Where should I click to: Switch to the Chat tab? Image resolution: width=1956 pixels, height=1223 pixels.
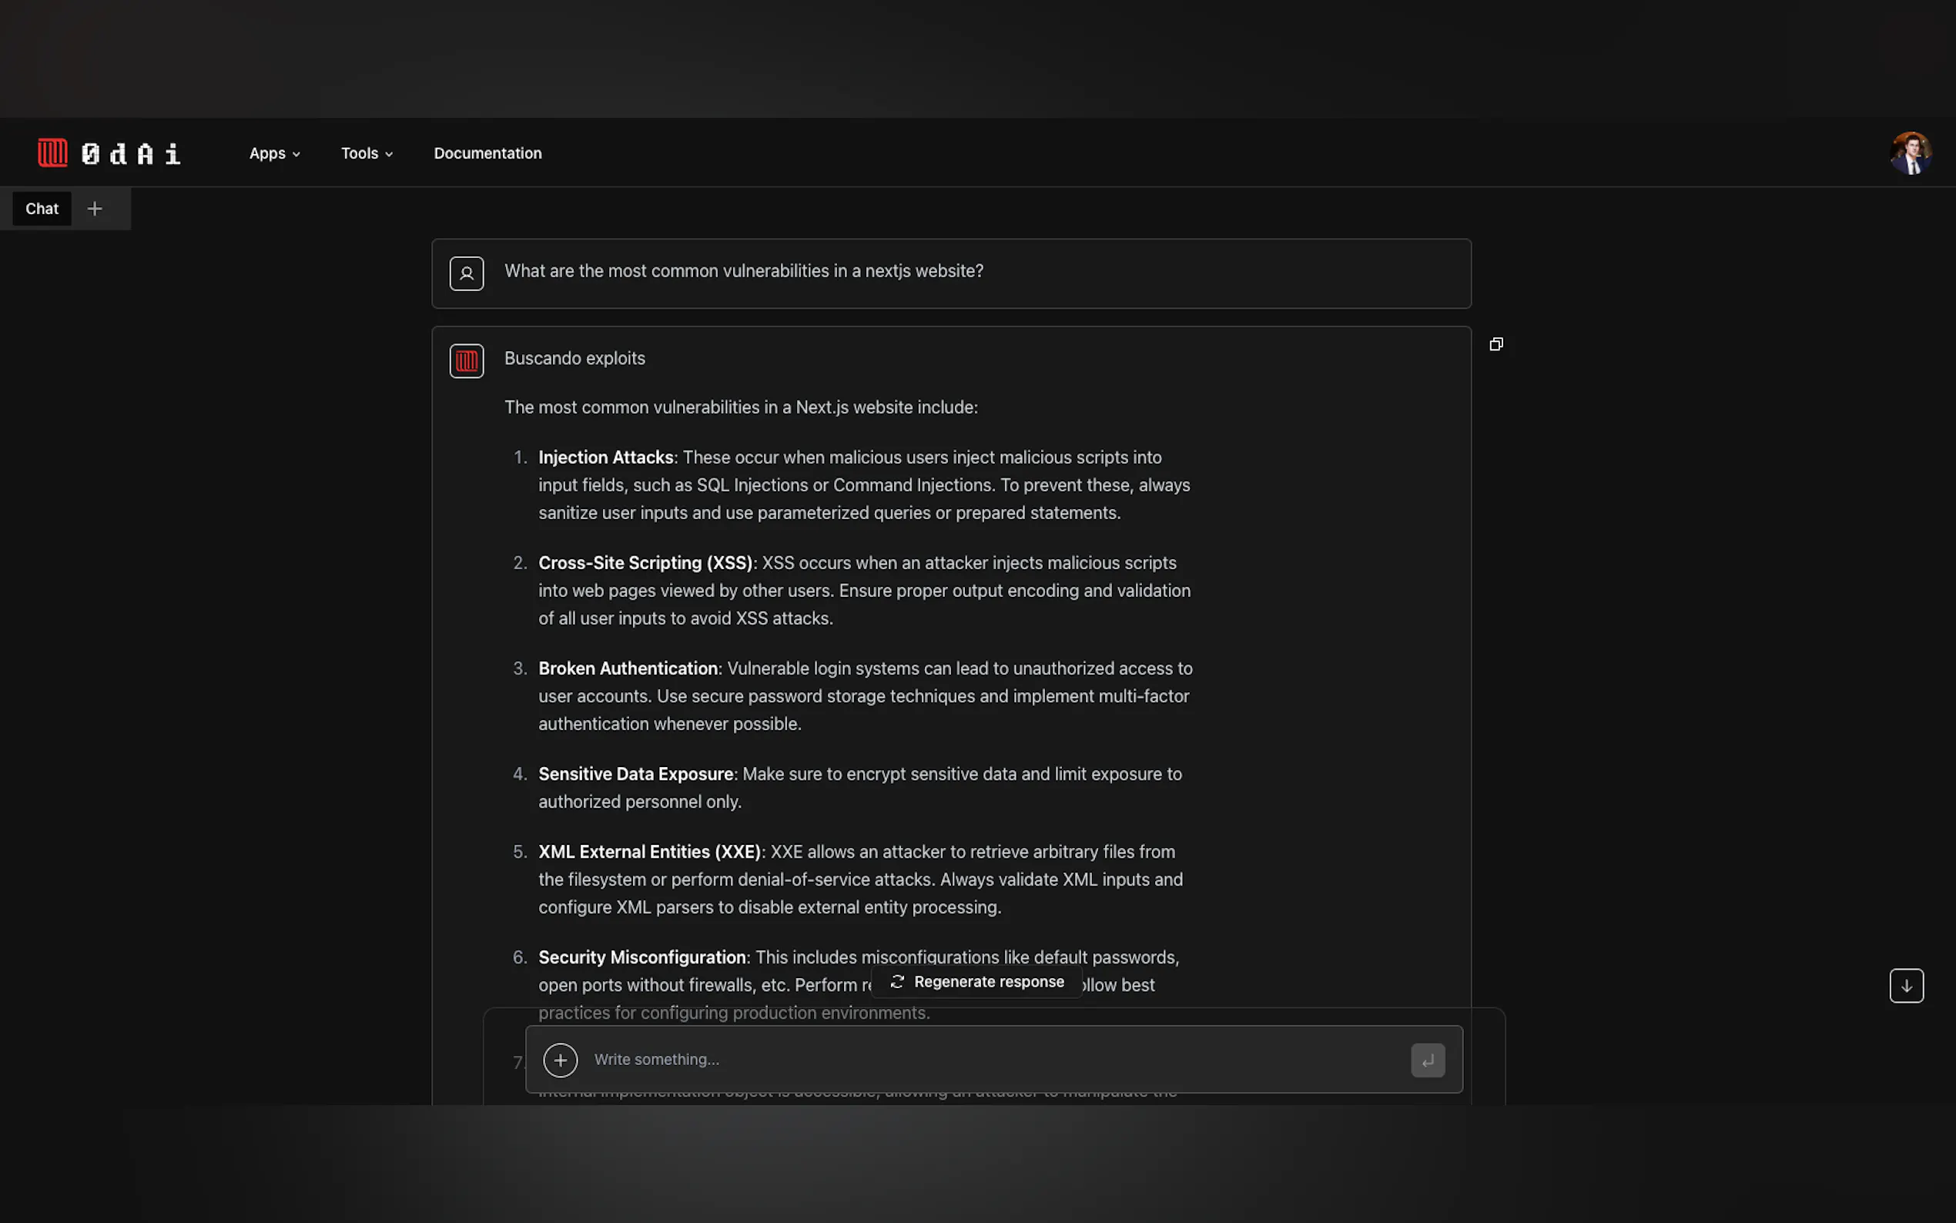pos(42,209)
